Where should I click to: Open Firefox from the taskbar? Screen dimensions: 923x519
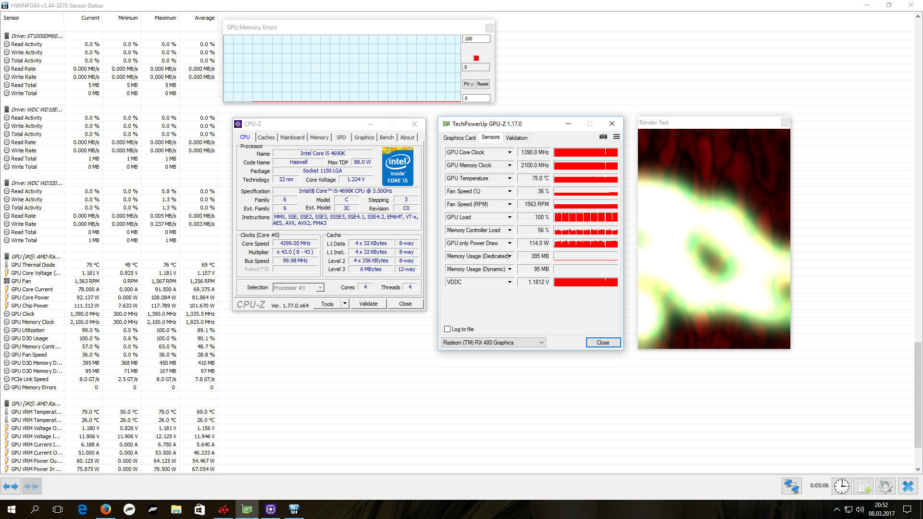106,509
